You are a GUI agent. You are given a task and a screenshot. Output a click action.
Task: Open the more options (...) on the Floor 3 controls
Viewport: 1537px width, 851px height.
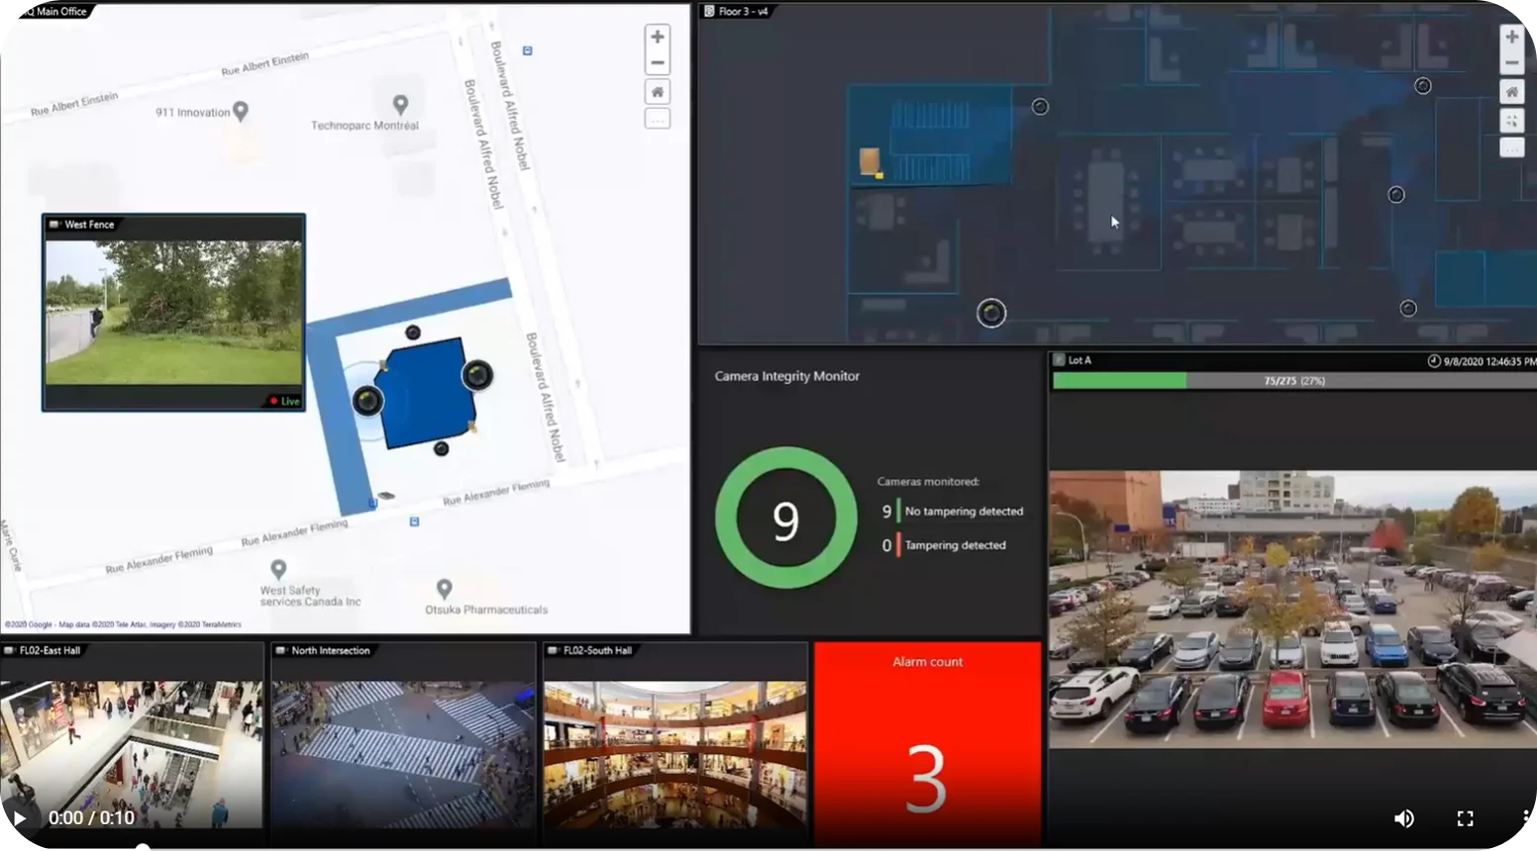(1512, 146)
